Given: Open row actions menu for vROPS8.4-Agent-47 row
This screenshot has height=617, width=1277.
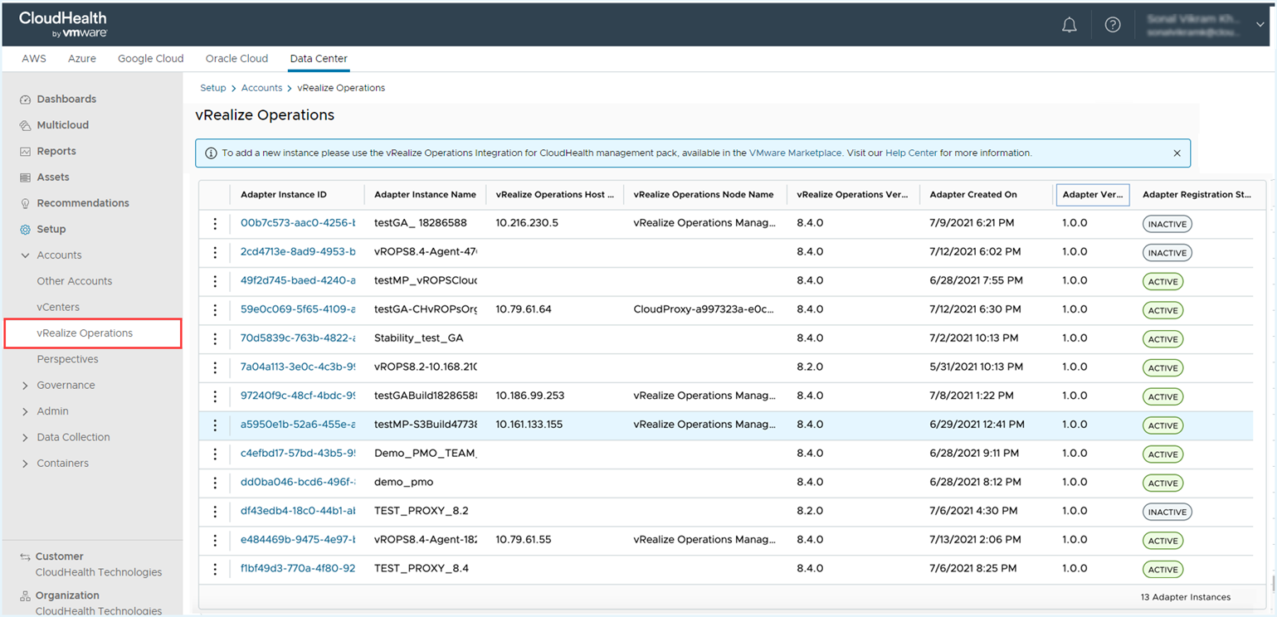Looking at the screenshot, I should (215, 252).
